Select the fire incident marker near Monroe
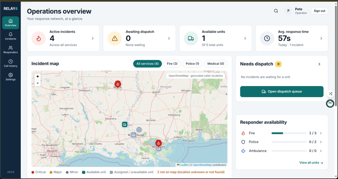This screenshot has height=179, width=338. coord(117,84)
